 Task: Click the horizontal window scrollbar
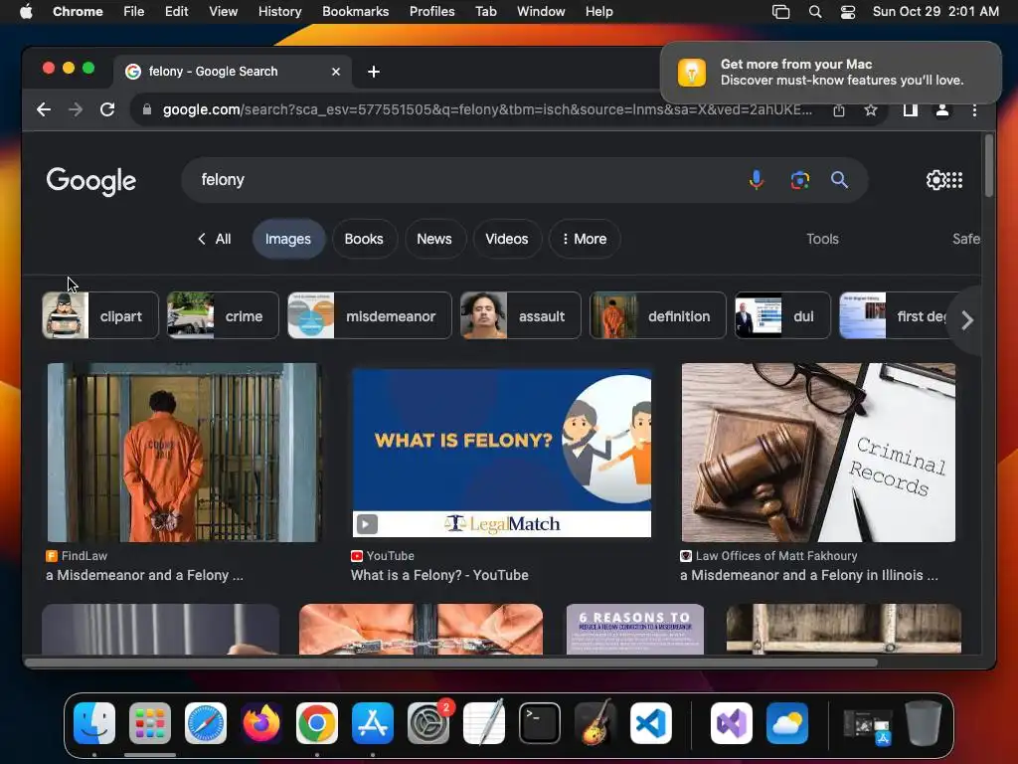[x=451, y=664]
